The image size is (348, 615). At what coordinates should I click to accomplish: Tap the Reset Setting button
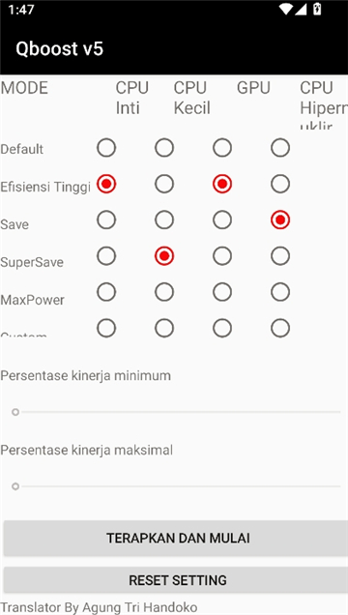coord(176,579)
